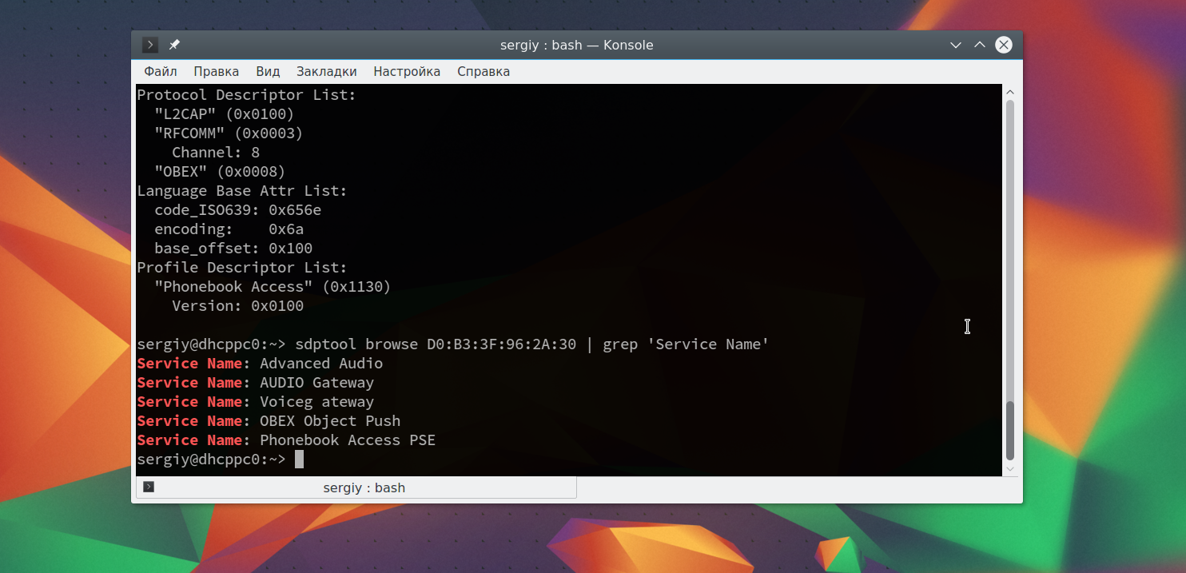Open the Вид menu

(x=268, y=71)
